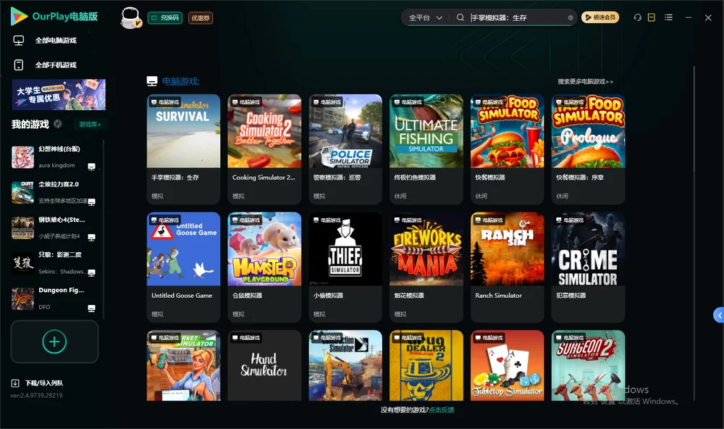Open the list menu icon in title bar
724x429 pixels.
tap(668, 17)
